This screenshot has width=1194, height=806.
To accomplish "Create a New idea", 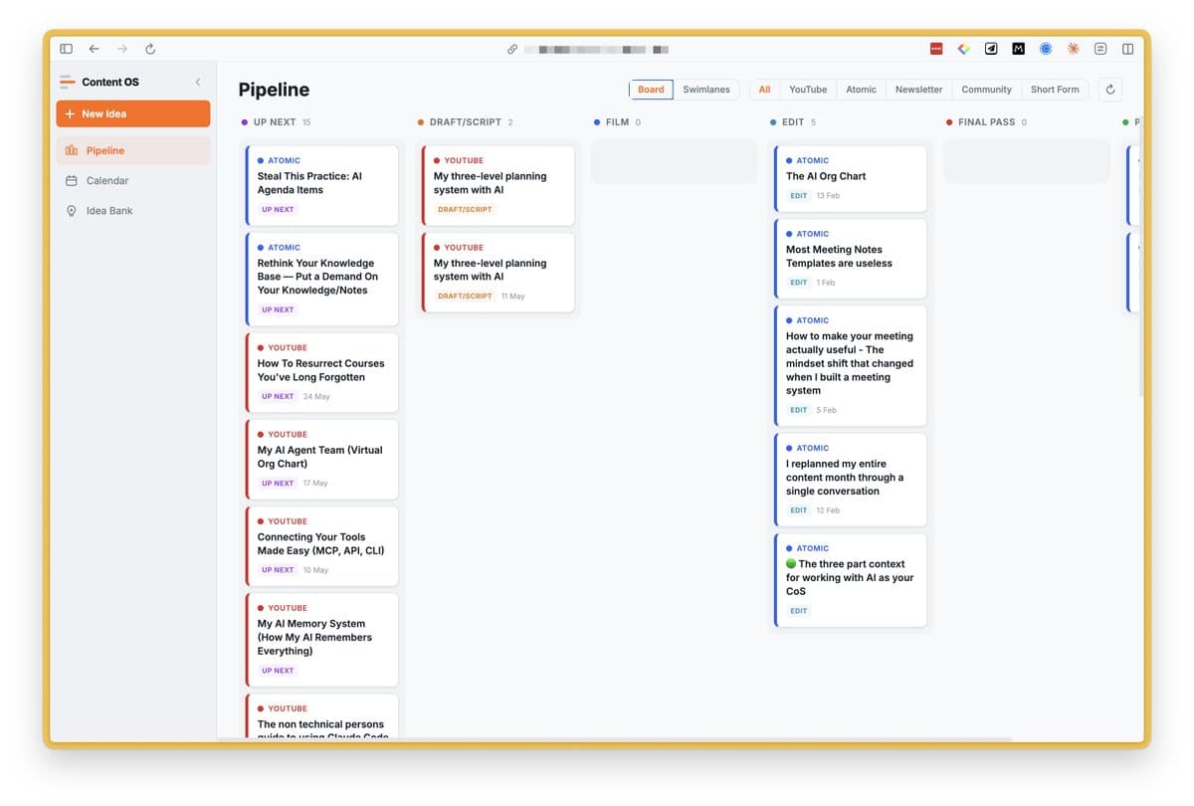I will 133,113.
